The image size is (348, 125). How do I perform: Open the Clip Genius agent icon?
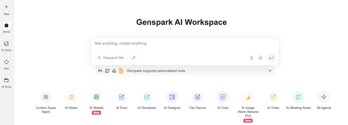point(197,97)
